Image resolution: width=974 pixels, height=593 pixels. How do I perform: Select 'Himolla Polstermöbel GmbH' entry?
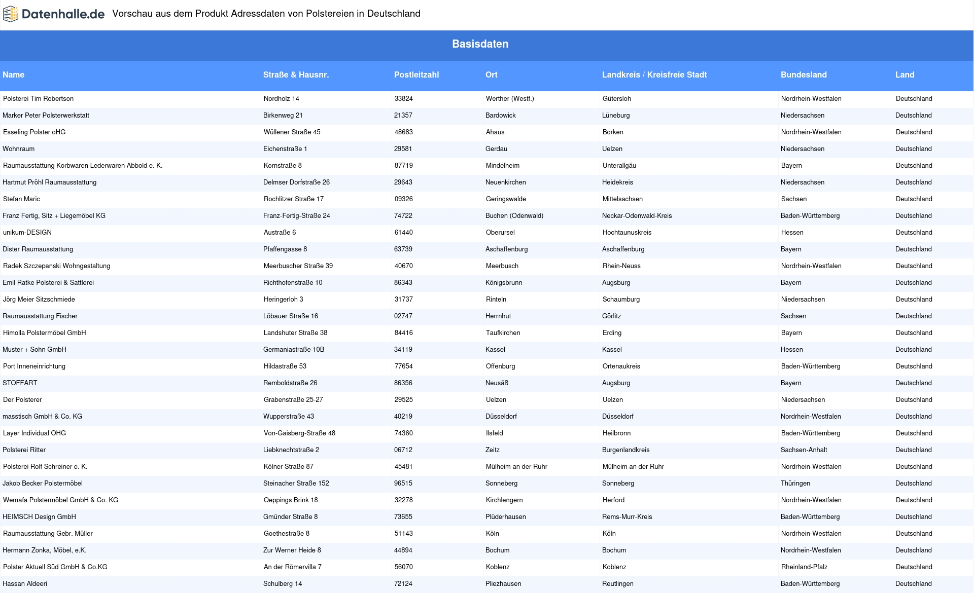click(x=45, y=333)
